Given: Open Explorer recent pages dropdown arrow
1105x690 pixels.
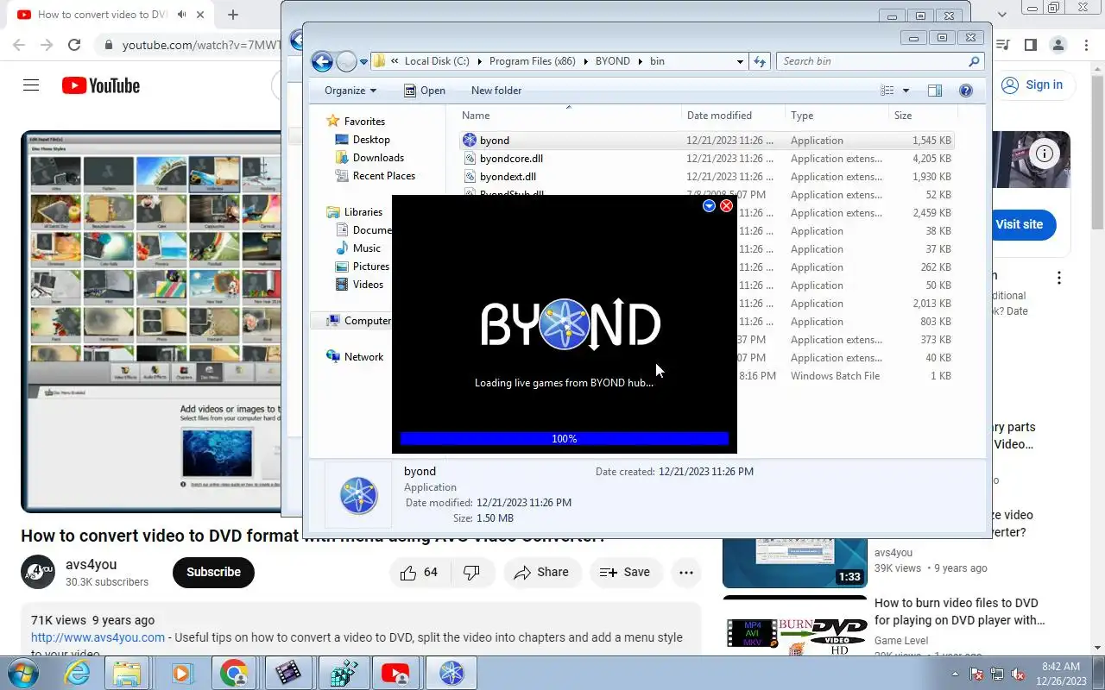Looking at the screenshot, I should click(364, 62).
